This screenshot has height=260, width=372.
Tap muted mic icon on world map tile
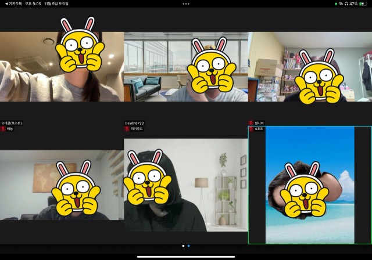tap(3, 129)
